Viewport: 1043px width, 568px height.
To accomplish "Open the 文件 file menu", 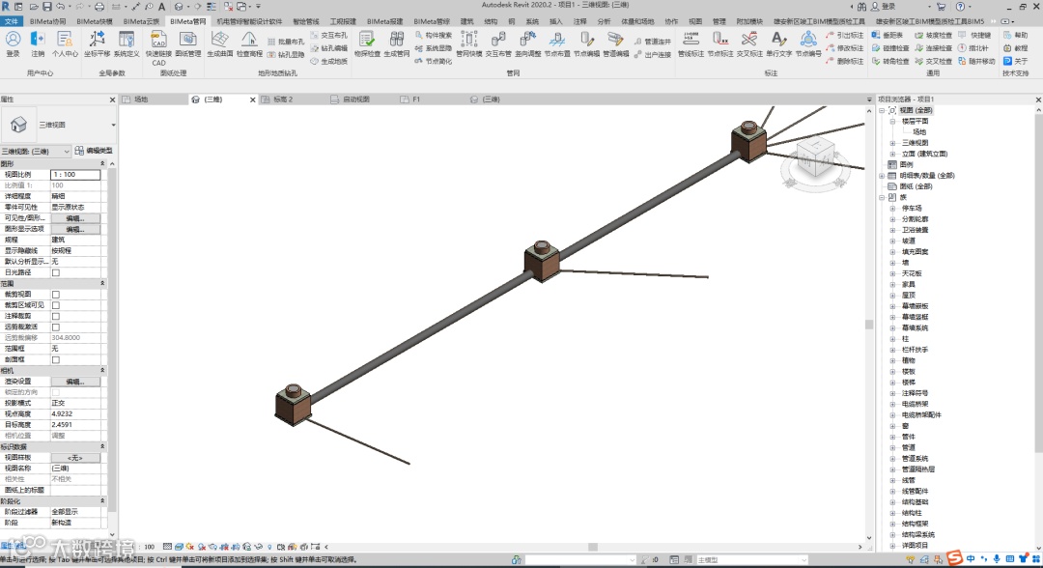I will [12, 21].
